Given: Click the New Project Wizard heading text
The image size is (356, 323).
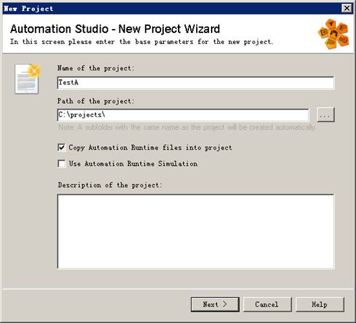Looking at the screenshot, I should tap(115, 29).
